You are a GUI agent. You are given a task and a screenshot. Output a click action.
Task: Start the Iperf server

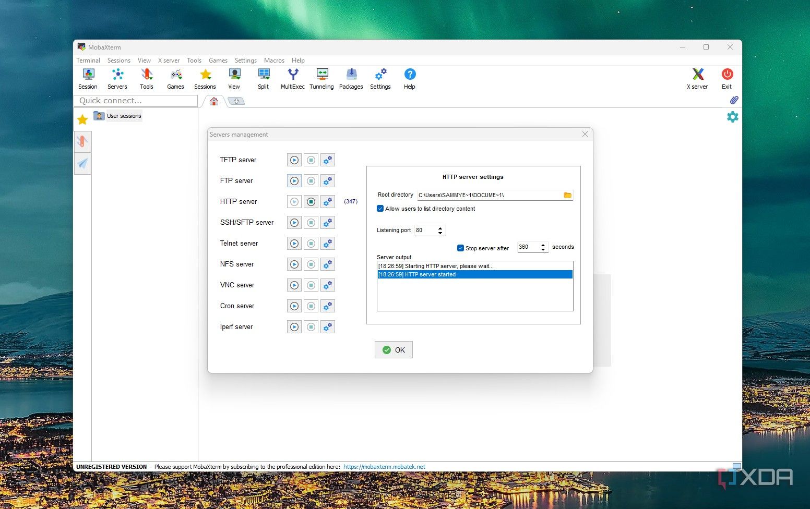(x=294, y=327)
